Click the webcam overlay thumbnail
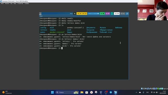The height and width of the screenshot is (95, 168). coord(153,10)
